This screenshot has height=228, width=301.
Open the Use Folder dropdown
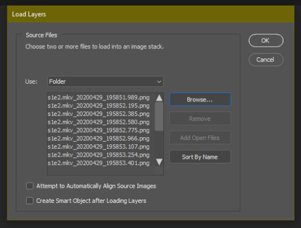point(105,81)
